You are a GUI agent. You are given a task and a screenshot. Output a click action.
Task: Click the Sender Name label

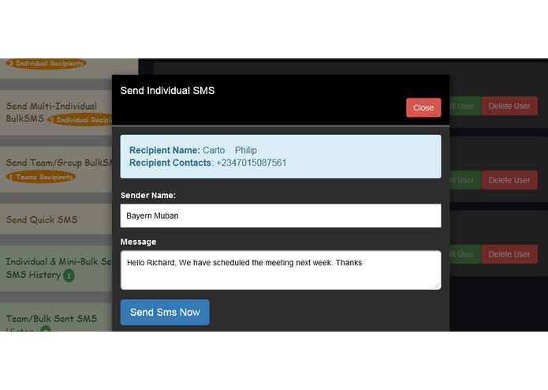coord(147,196)
